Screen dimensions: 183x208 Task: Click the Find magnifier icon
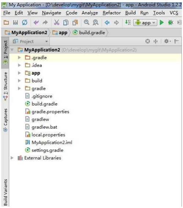pyautogui.click(x=86, y=22)
